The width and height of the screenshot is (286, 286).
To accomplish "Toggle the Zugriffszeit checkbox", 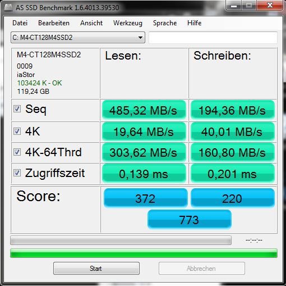I will (17, 172).
